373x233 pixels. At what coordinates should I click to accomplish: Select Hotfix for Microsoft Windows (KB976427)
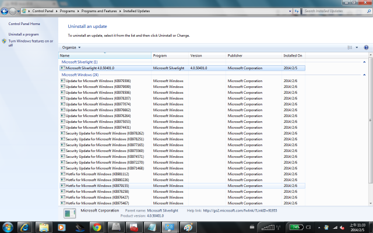182,197
